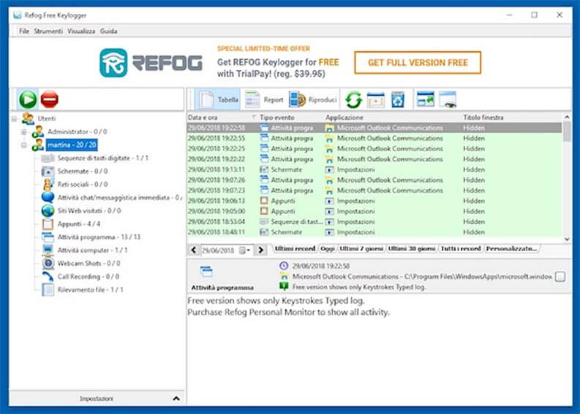Switch to Ultimi record tab
The width and height of the screenshot is (580, 414).
295,248
